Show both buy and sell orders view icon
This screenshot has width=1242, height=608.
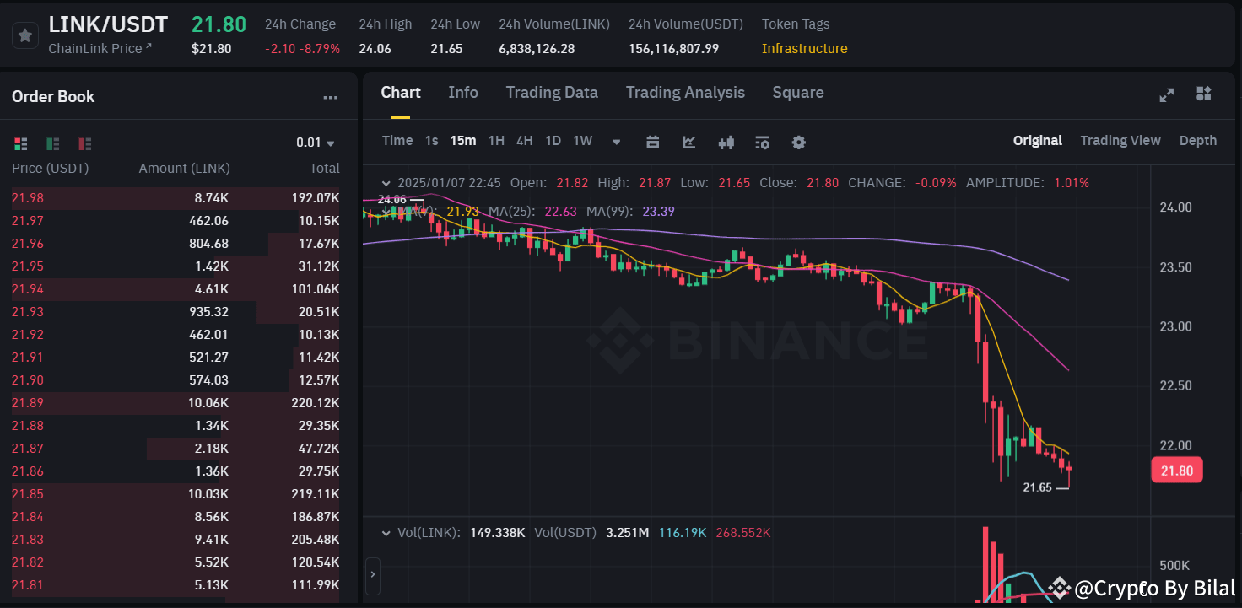click(21, 143)
